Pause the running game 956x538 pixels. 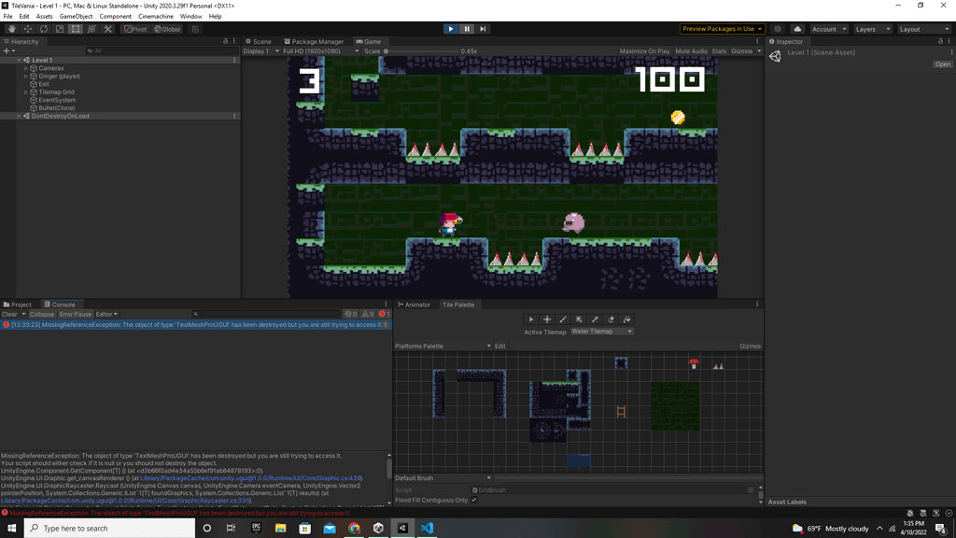467,29
